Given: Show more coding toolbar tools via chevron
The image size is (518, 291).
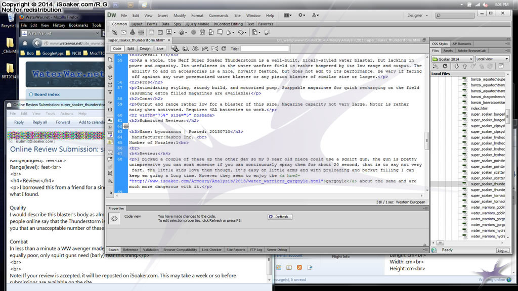Looking at the screenshot, I should click(111, 192).
